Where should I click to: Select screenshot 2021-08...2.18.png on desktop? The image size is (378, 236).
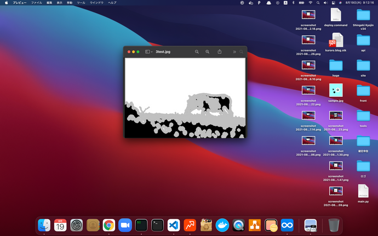tap(308, 20)
